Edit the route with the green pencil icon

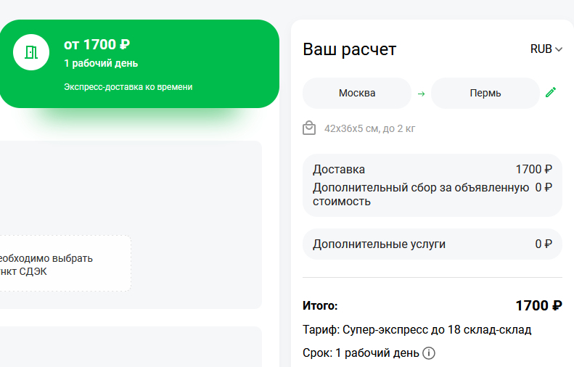(551, 92)
